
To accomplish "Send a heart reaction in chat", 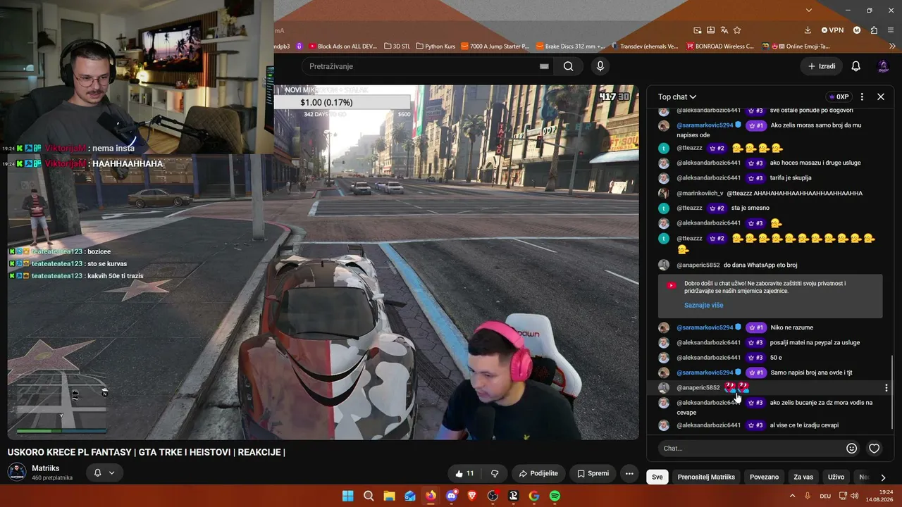I will tap(874, 448).
